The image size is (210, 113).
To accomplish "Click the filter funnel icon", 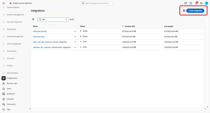I will [33, 20].
